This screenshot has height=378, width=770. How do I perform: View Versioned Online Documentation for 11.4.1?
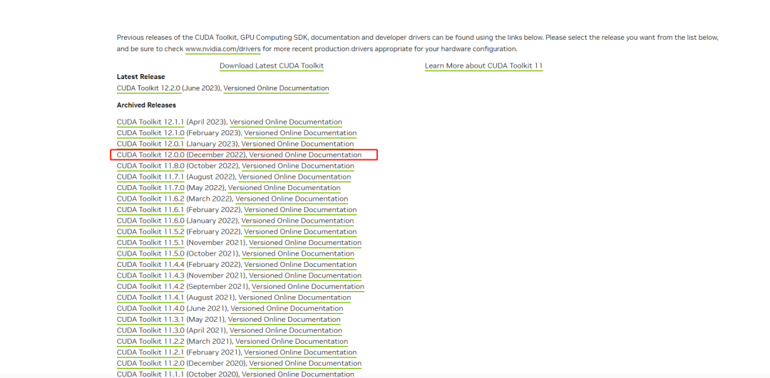(x=294, y=298)
